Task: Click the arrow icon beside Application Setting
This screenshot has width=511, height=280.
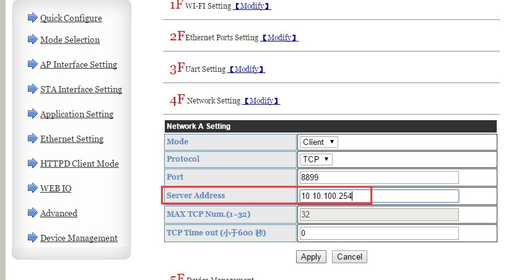Action: point(33,113)
